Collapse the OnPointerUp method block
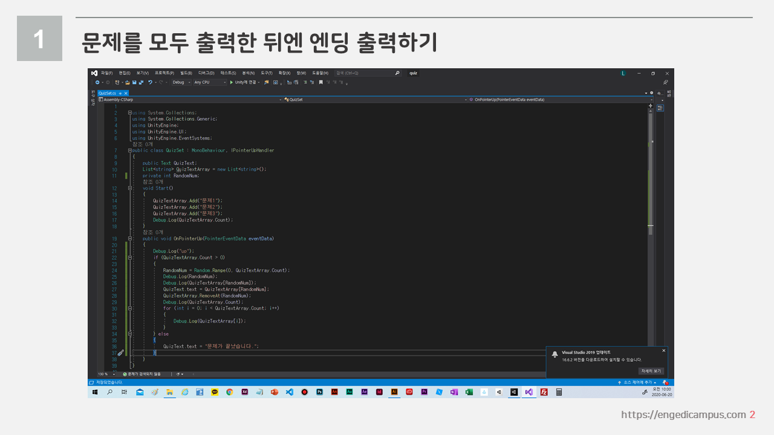The image size is (774, 435). click(129, 239)
